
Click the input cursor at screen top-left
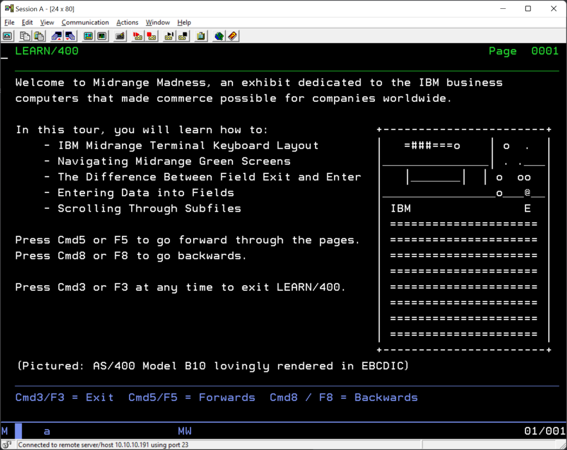pos(4,57)
